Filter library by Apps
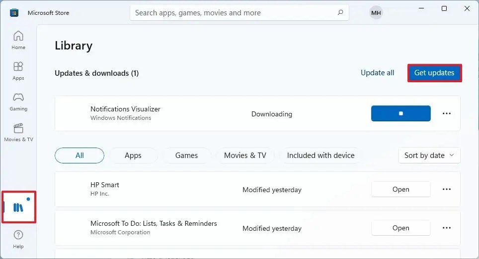 [133, 155]
